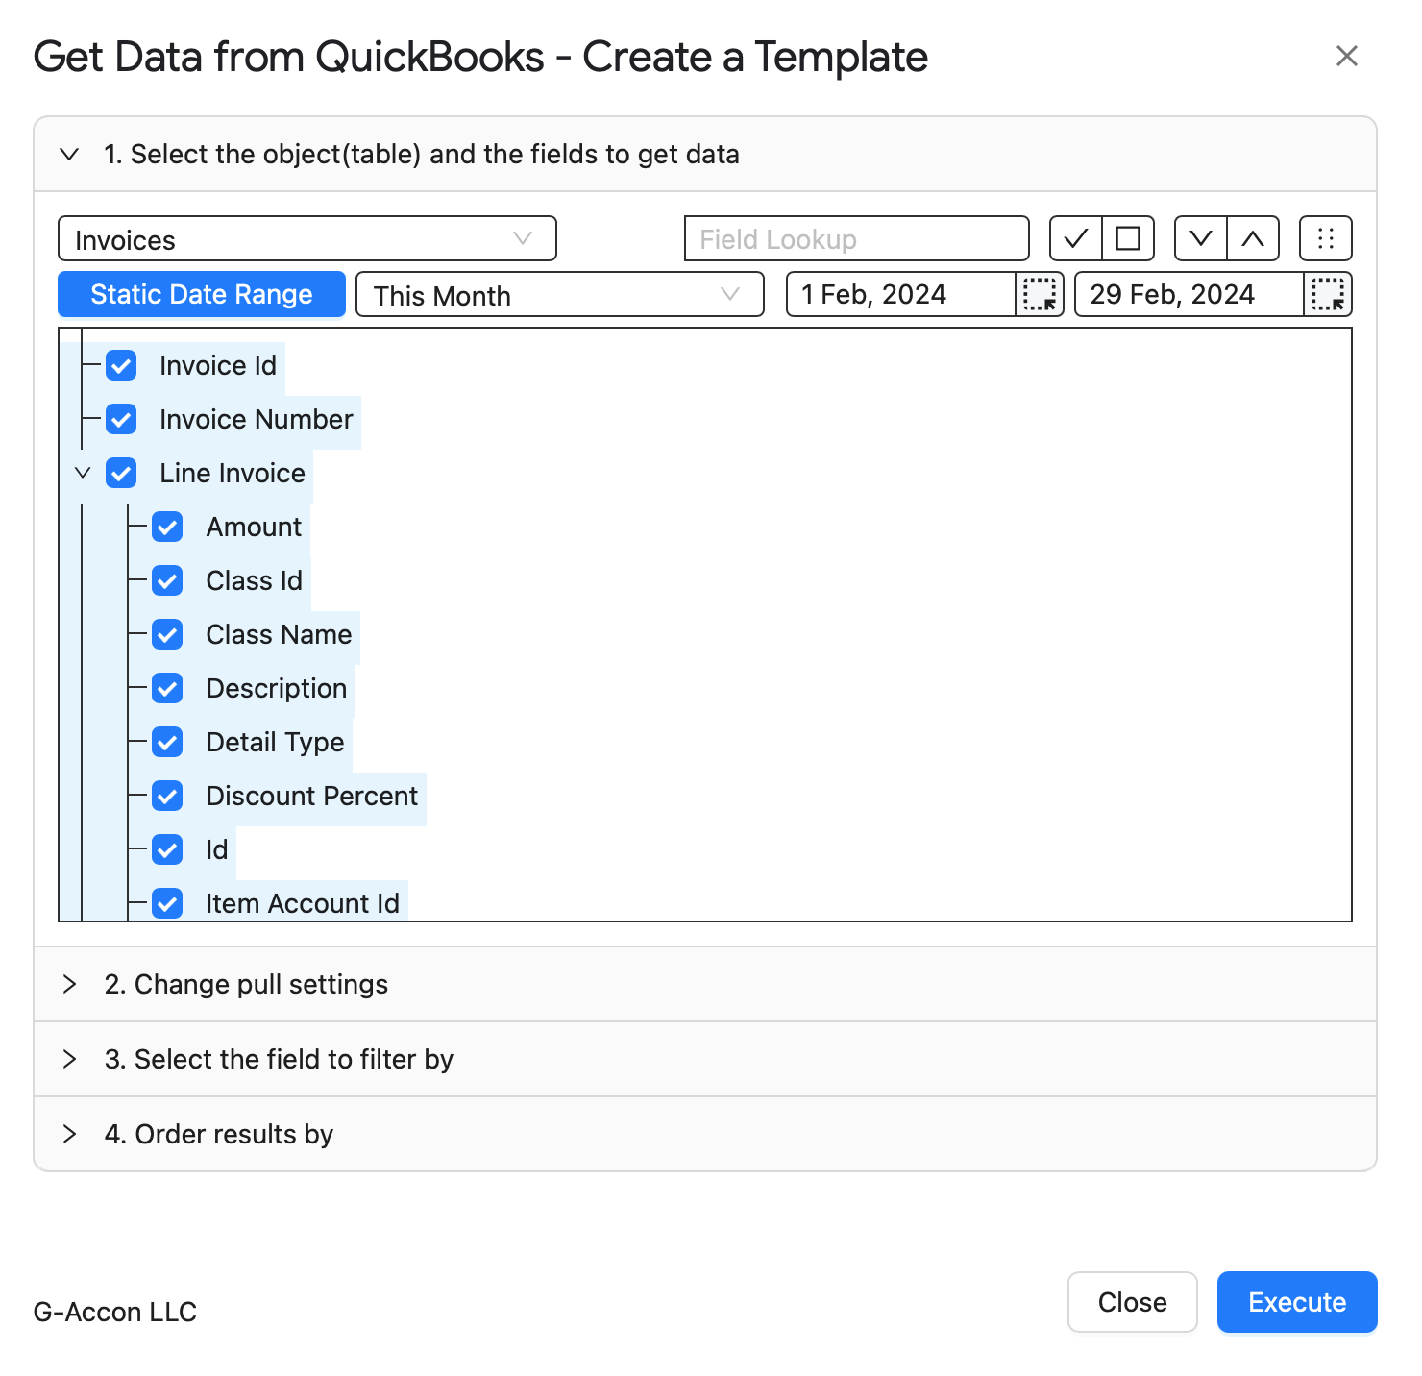The height and width of the screenshot is (1376, 1422).
Task: Click the Close button
Action: (x=1133, y=1302)
